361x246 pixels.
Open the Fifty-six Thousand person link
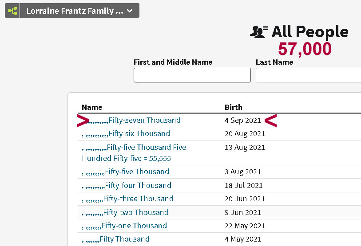pyautogui.click(x=139, y=133)
